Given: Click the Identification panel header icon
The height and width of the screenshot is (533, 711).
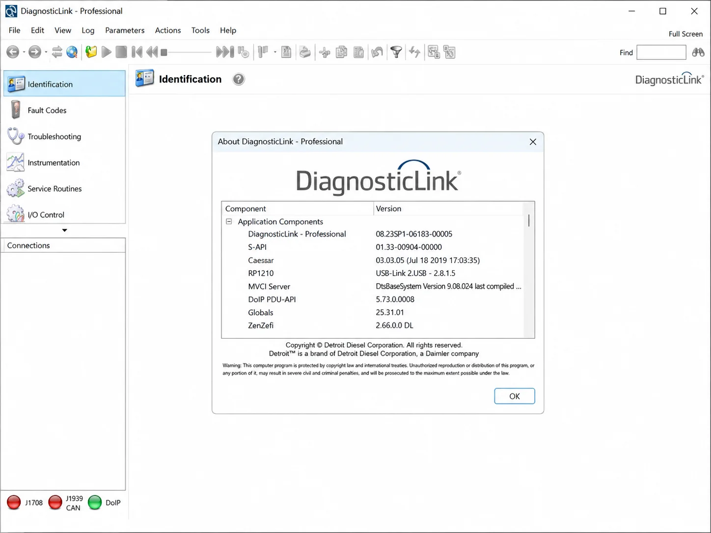Looking at the screenshot, I should click(x=145, y=79).
